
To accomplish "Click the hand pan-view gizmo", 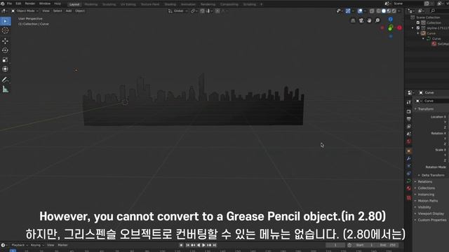I will (x=370, y=20).
